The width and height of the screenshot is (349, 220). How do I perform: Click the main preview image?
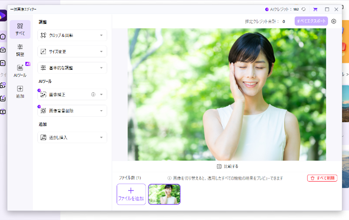(x=227, y=94)
